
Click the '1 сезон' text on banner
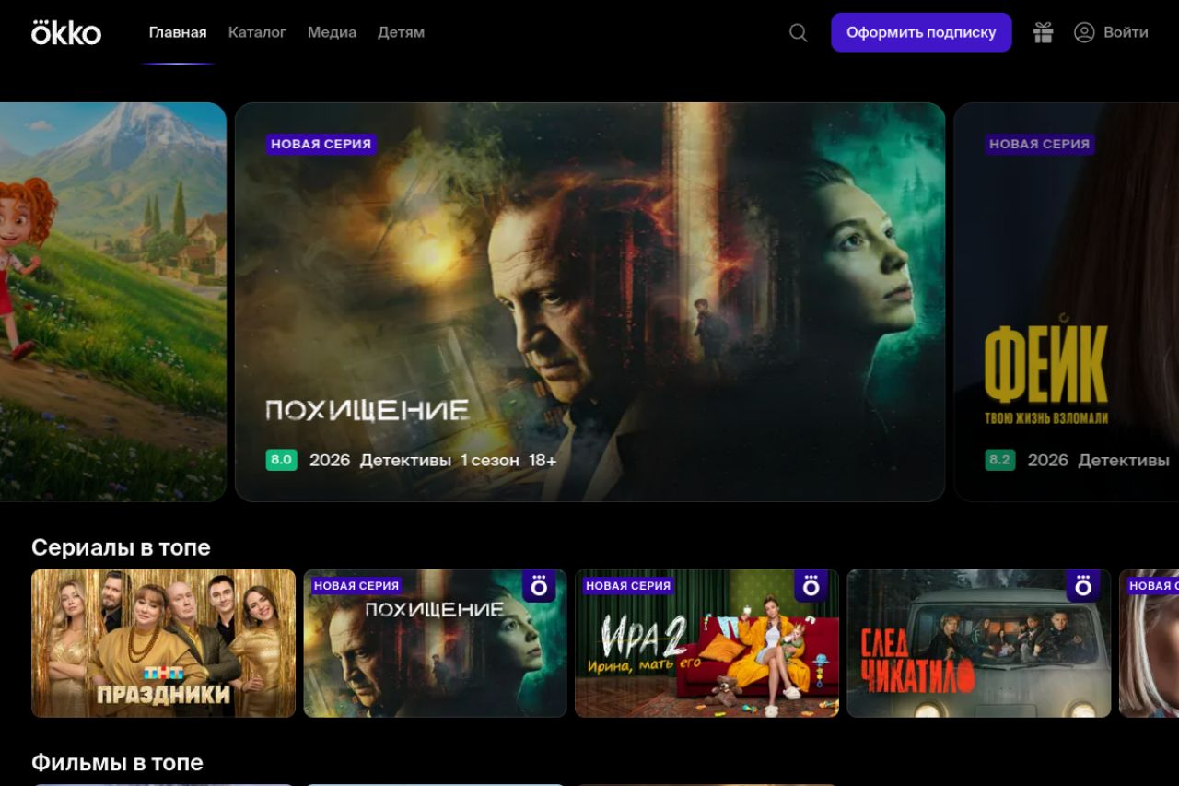[490, 460]
